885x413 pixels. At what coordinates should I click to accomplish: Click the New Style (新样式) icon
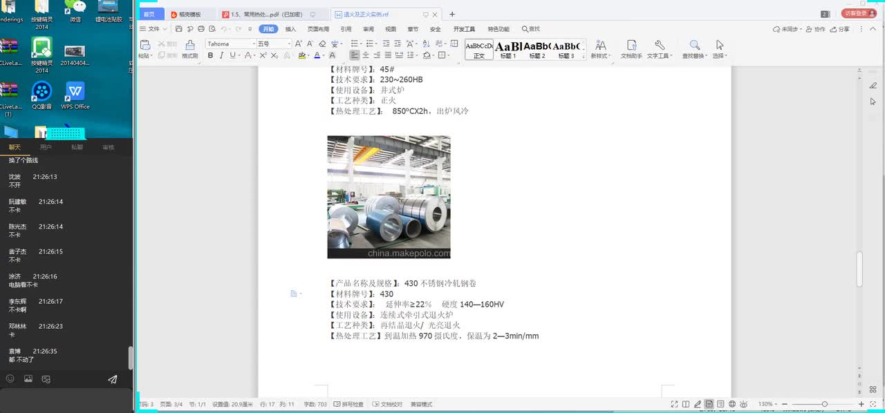tap(600, 49)
